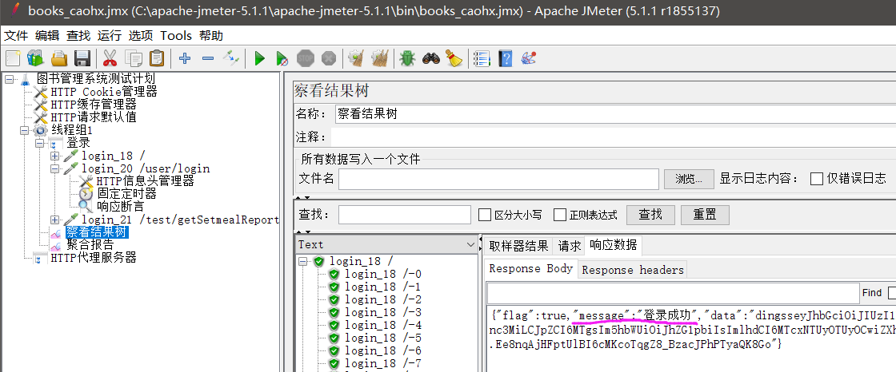Click the 名称 input field
Image resolution: width=896 pixels, height=372 pixels.
point(615,114)
